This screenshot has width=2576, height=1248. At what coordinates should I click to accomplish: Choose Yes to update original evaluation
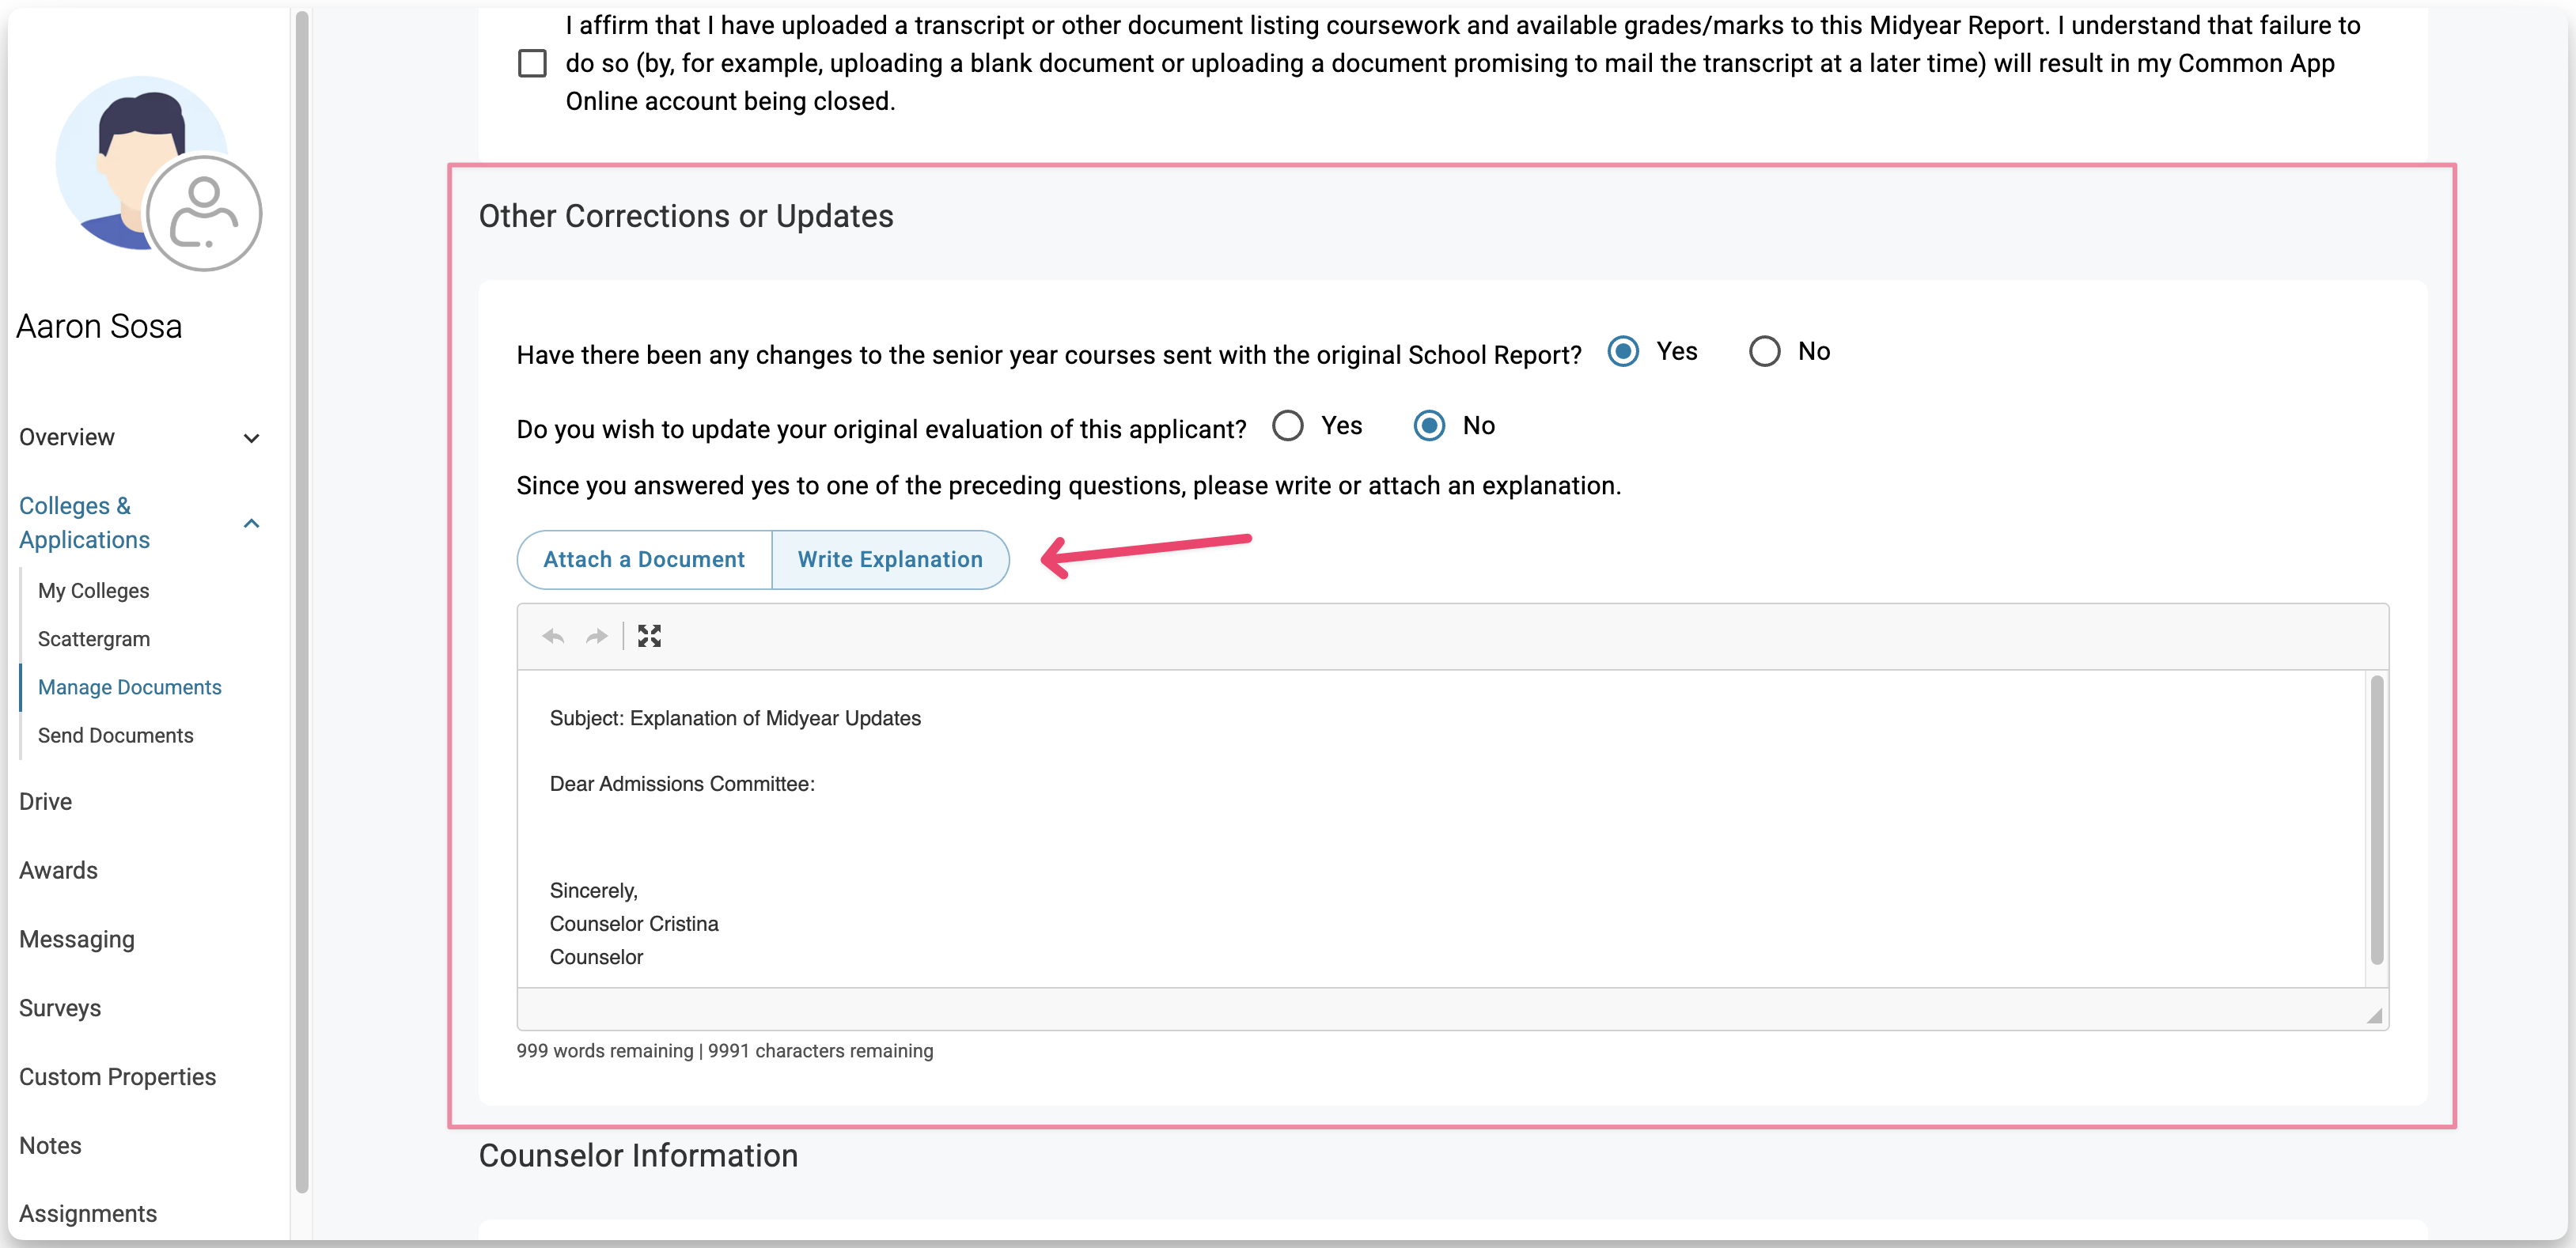pos(1288,426)
